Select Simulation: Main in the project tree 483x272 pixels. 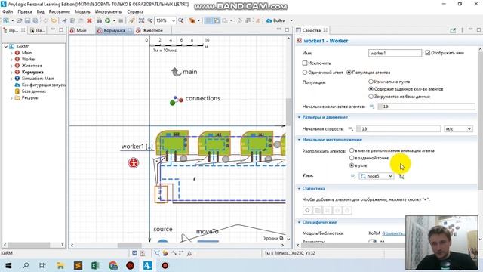coord(38,79)
